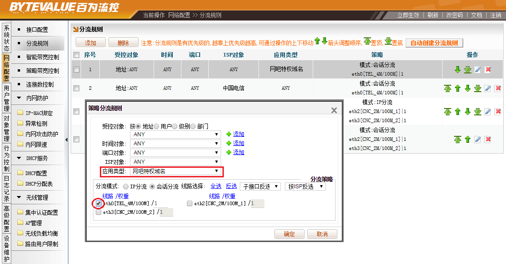Viewport: 506px width, 264px height.
Task: Go to 智能带宽控制 in the sidebar
Action: (x=42, y=57)
